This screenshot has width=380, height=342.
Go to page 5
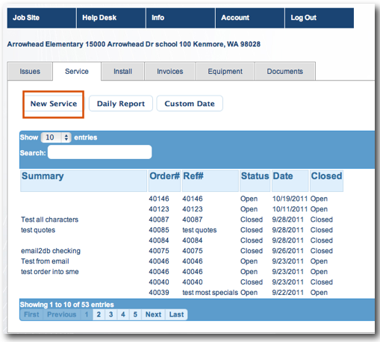click(135, 314)
